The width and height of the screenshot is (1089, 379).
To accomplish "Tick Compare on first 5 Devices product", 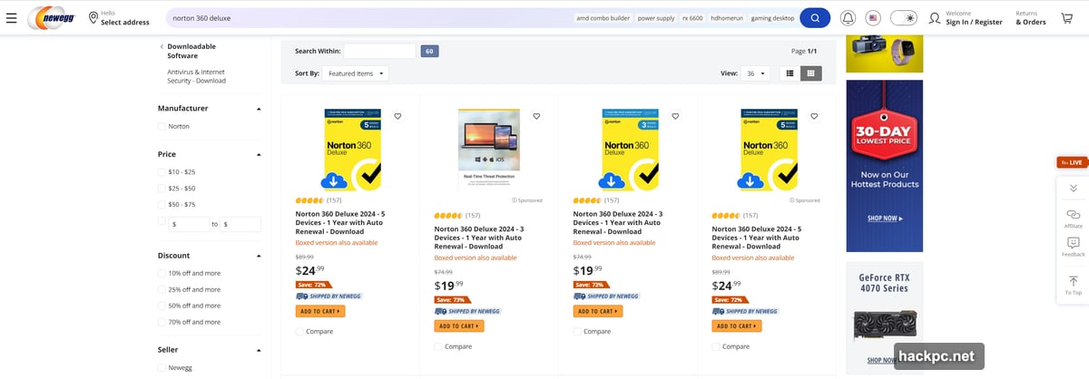I will pos(299,331).
